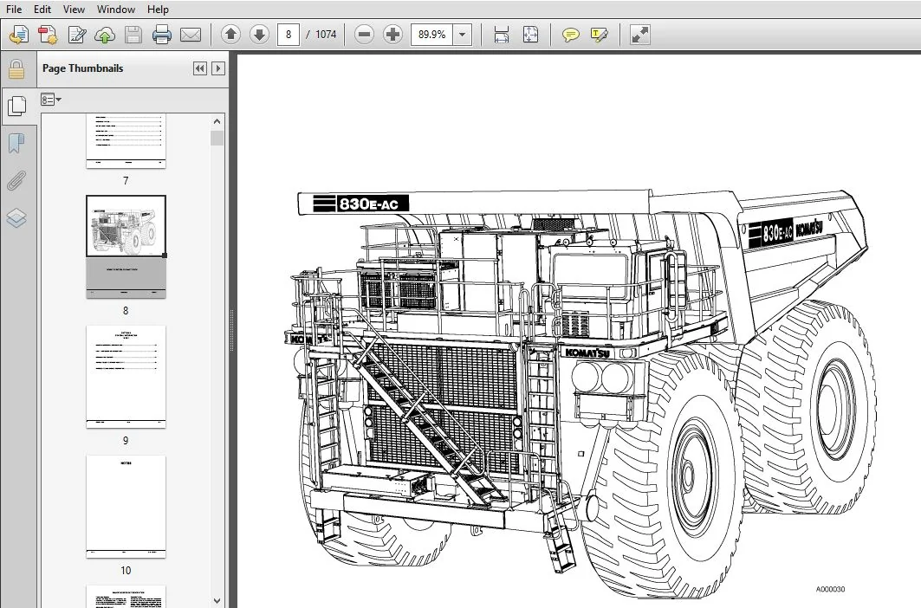Go to previous page with up arrow

230,35
